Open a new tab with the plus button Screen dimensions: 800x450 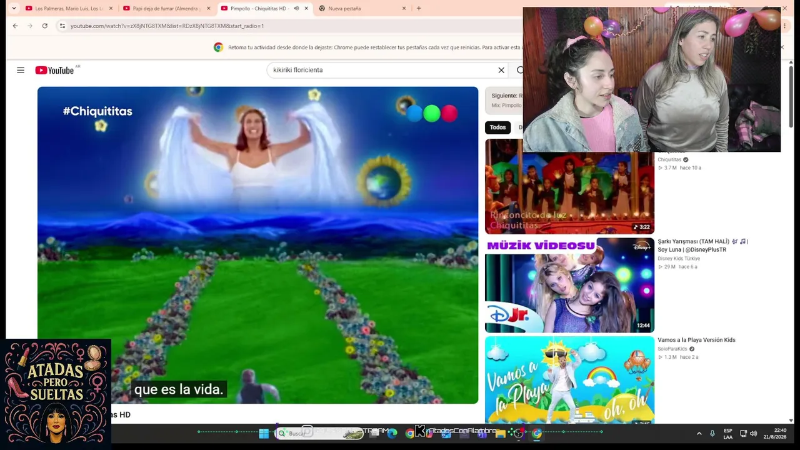[419, 8]
